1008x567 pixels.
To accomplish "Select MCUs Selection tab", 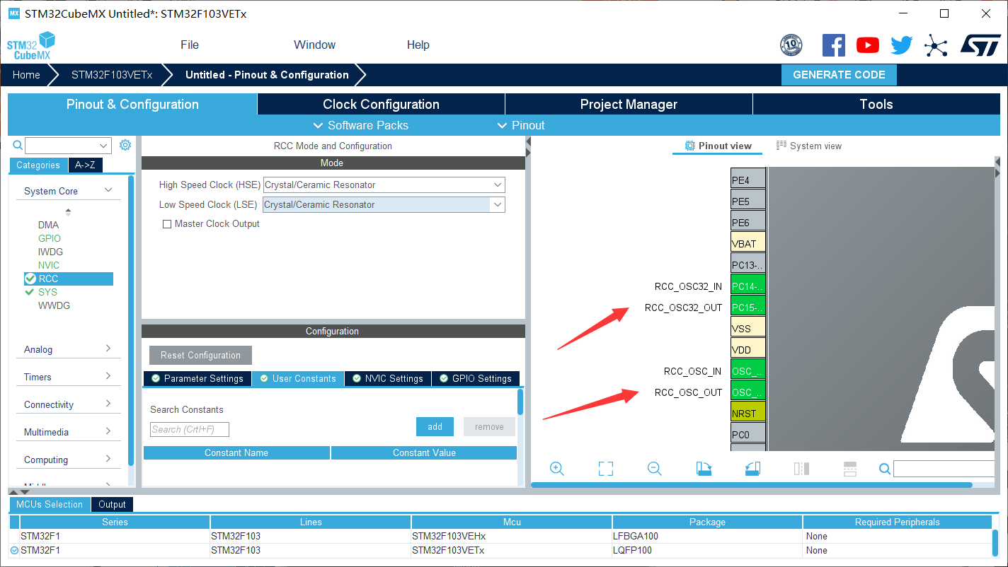I will click(50, 504).
